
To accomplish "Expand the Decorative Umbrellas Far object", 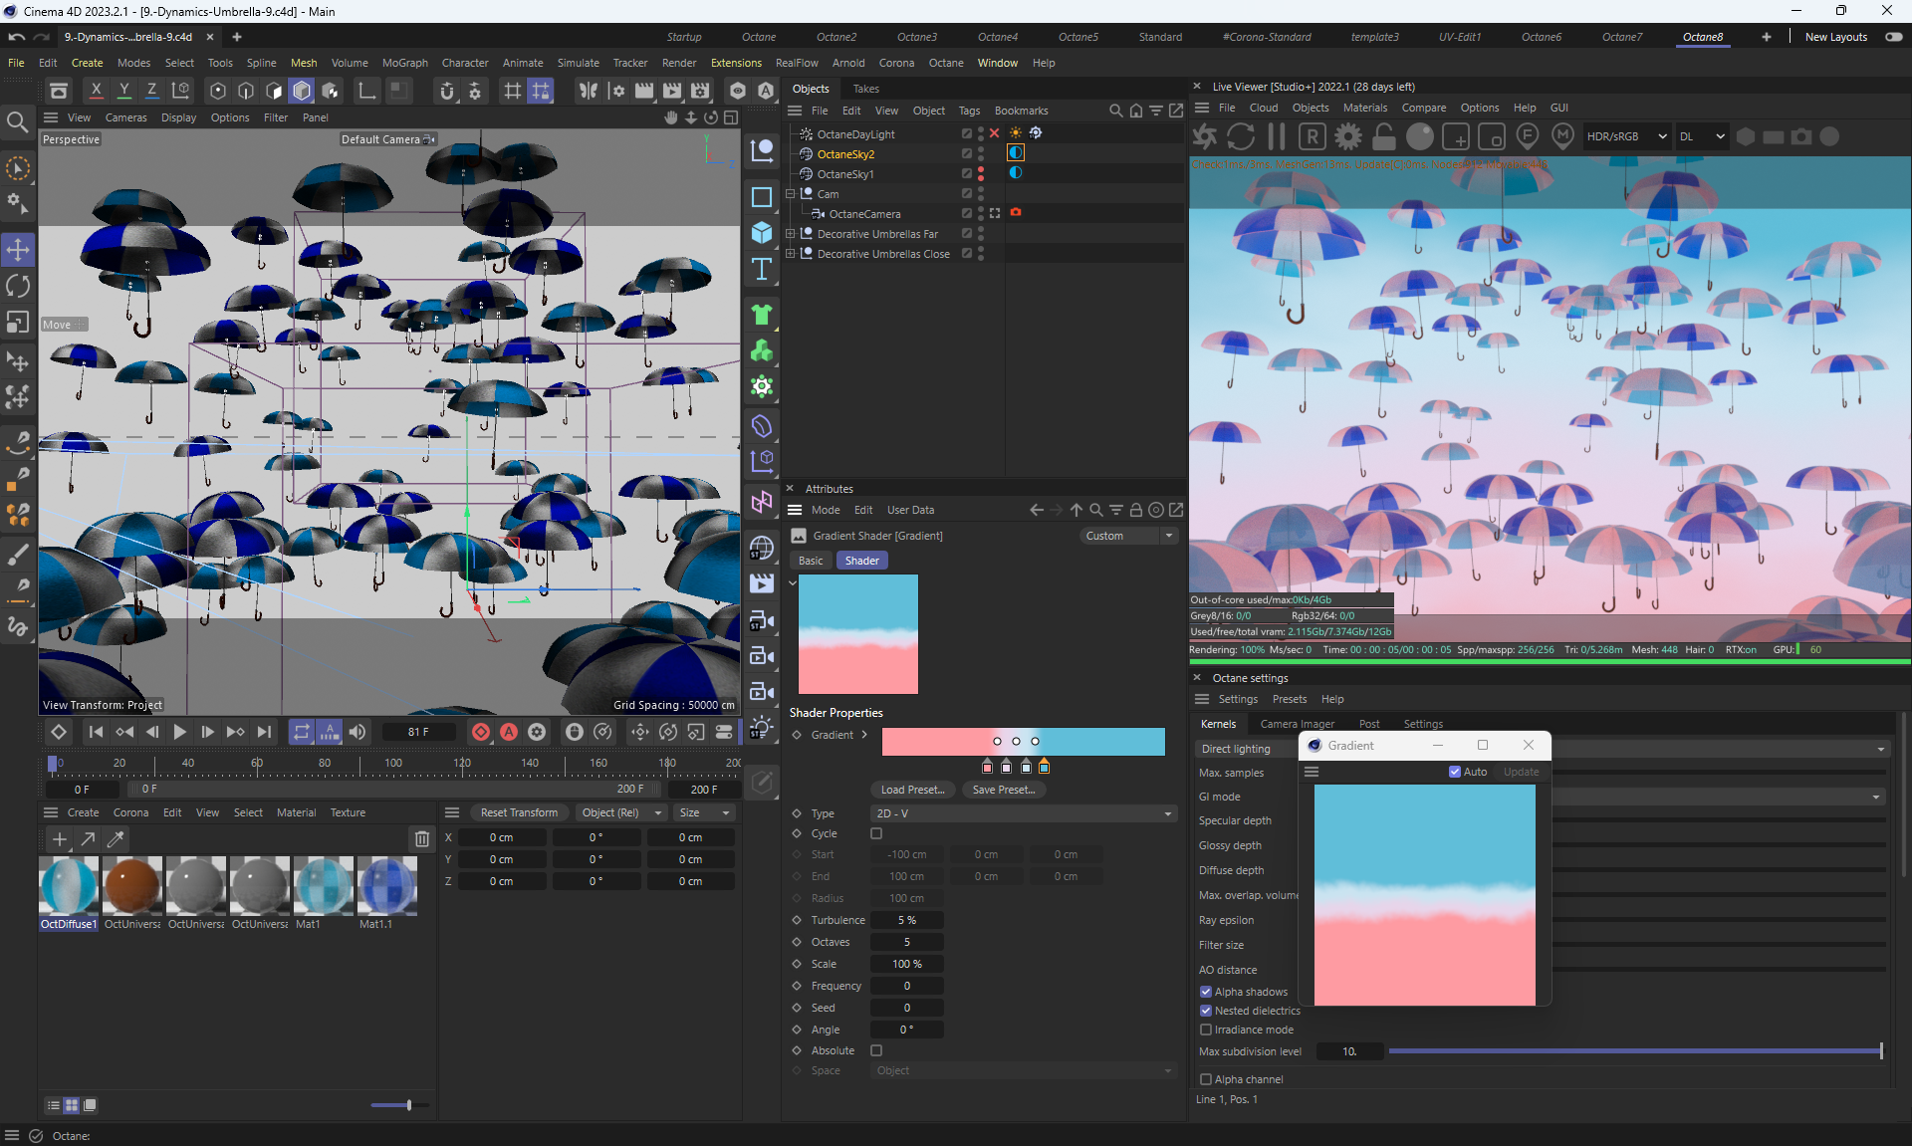I will pyautogui.click(x=791, y=234).
